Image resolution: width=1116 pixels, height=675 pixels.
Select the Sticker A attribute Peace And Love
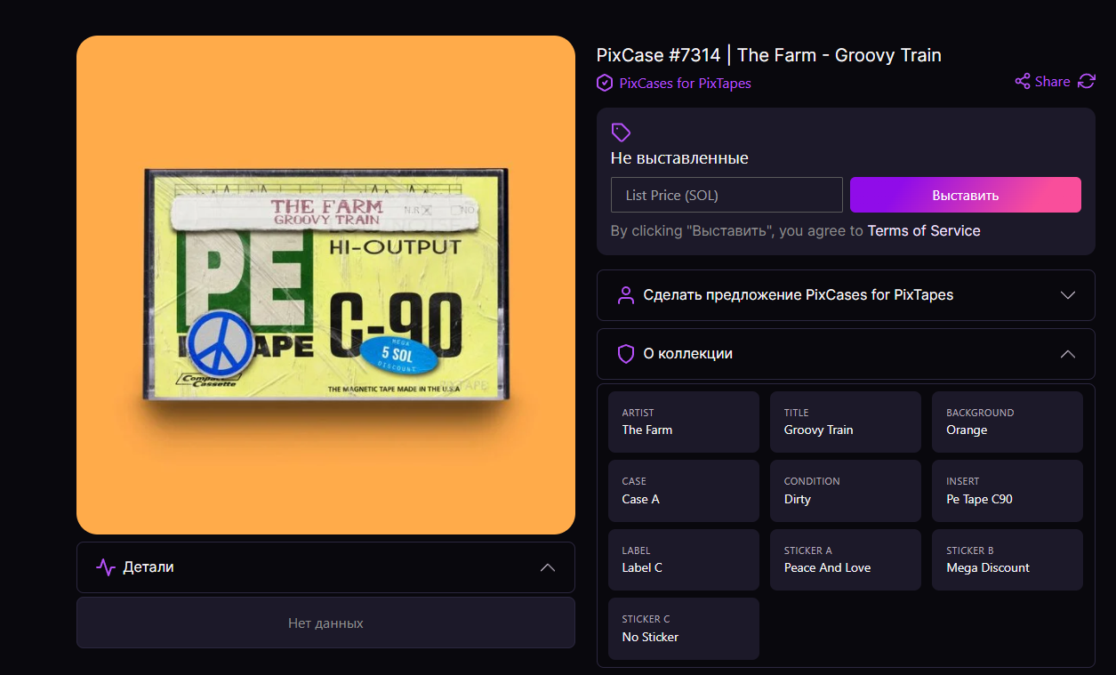coord(846,559)
